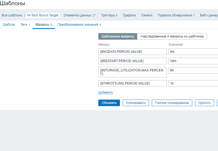Select Шаблонные макросы view option
218x151 pixels.
(118, 36)
